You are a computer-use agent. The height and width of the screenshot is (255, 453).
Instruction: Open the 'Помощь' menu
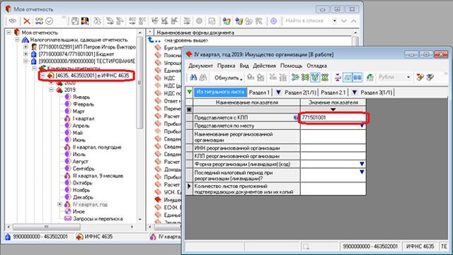pos(291,66)
